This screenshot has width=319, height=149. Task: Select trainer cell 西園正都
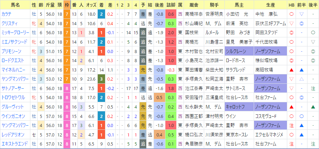(x=193, y=116)
